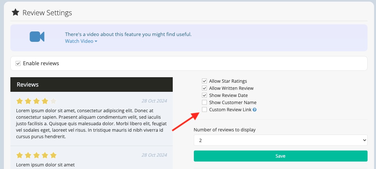The width and height of the screenshot is (376, 169).
Task: Click the last gold star in second review
Action: click(x=53, y=155)
